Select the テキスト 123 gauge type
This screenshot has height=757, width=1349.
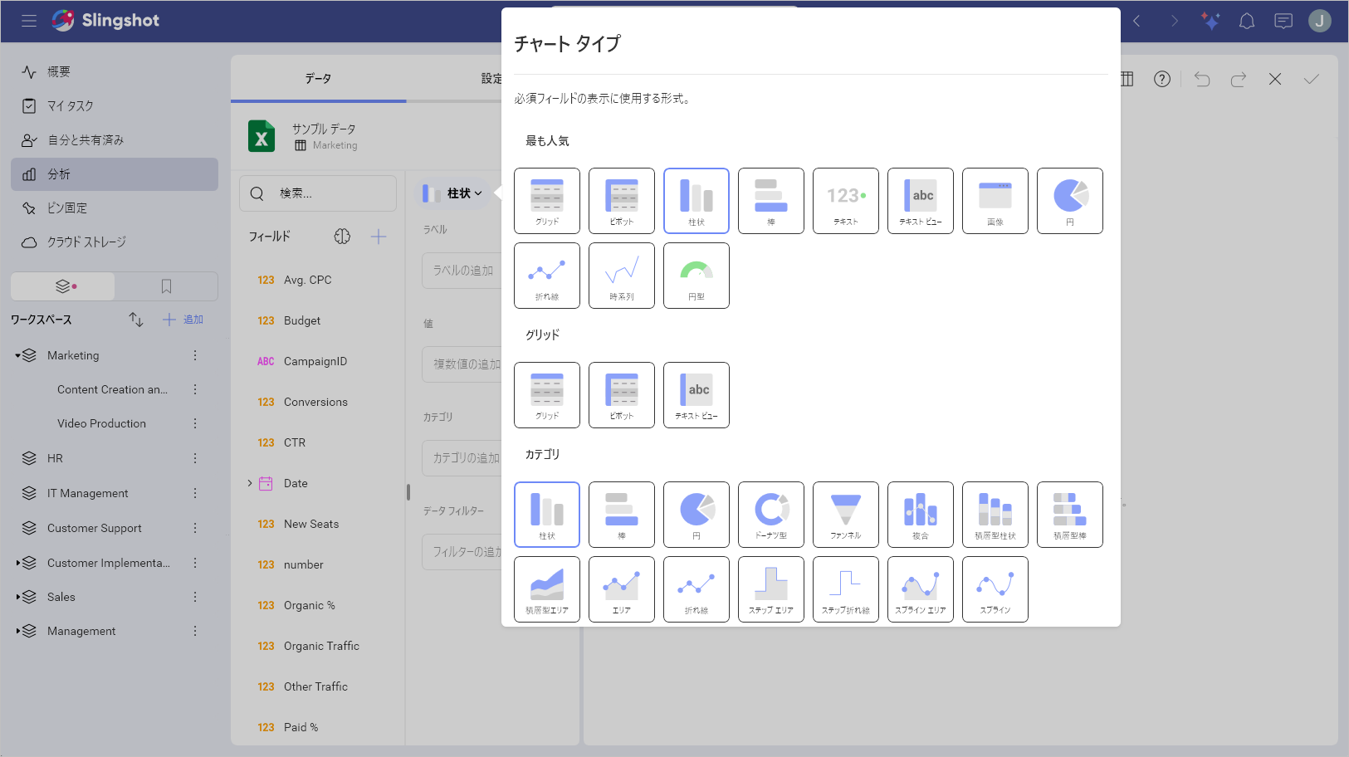(846, 201)
